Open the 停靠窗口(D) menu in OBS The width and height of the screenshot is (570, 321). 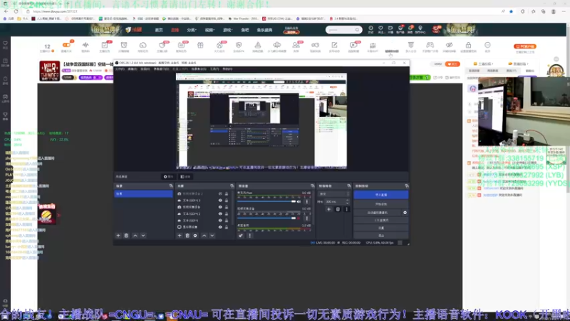coord(161,68)
